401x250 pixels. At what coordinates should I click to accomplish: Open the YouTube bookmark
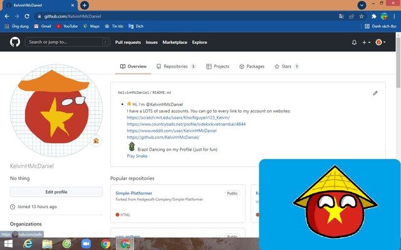click(67, 26)
